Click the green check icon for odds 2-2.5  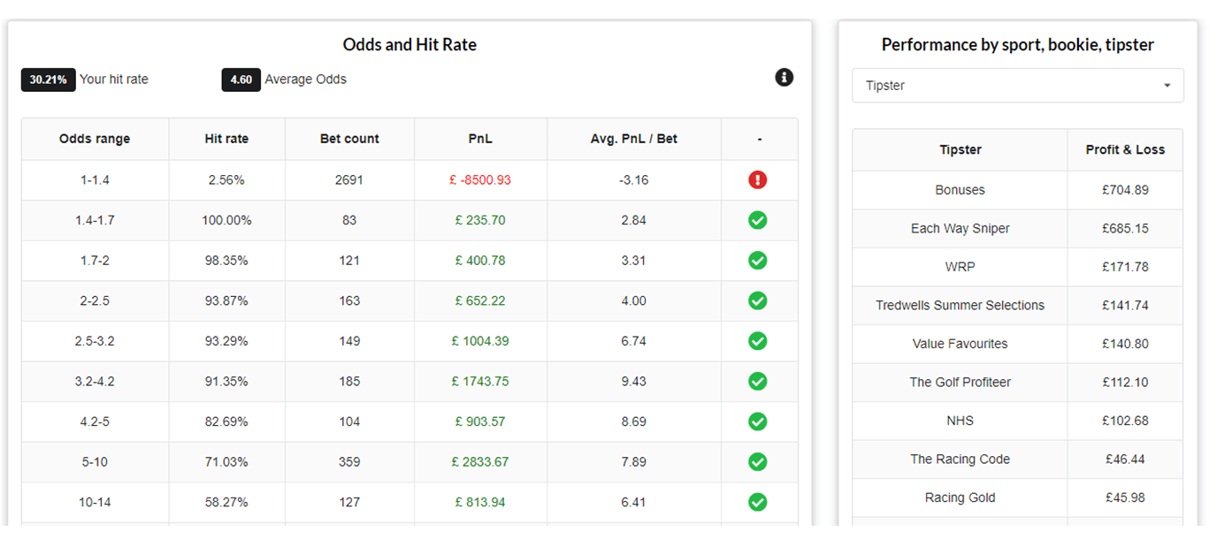[x=757, y=300]
